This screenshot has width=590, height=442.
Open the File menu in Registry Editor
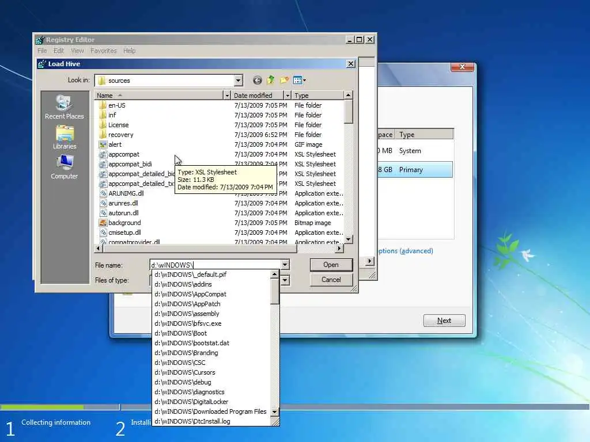coord(42,51)
